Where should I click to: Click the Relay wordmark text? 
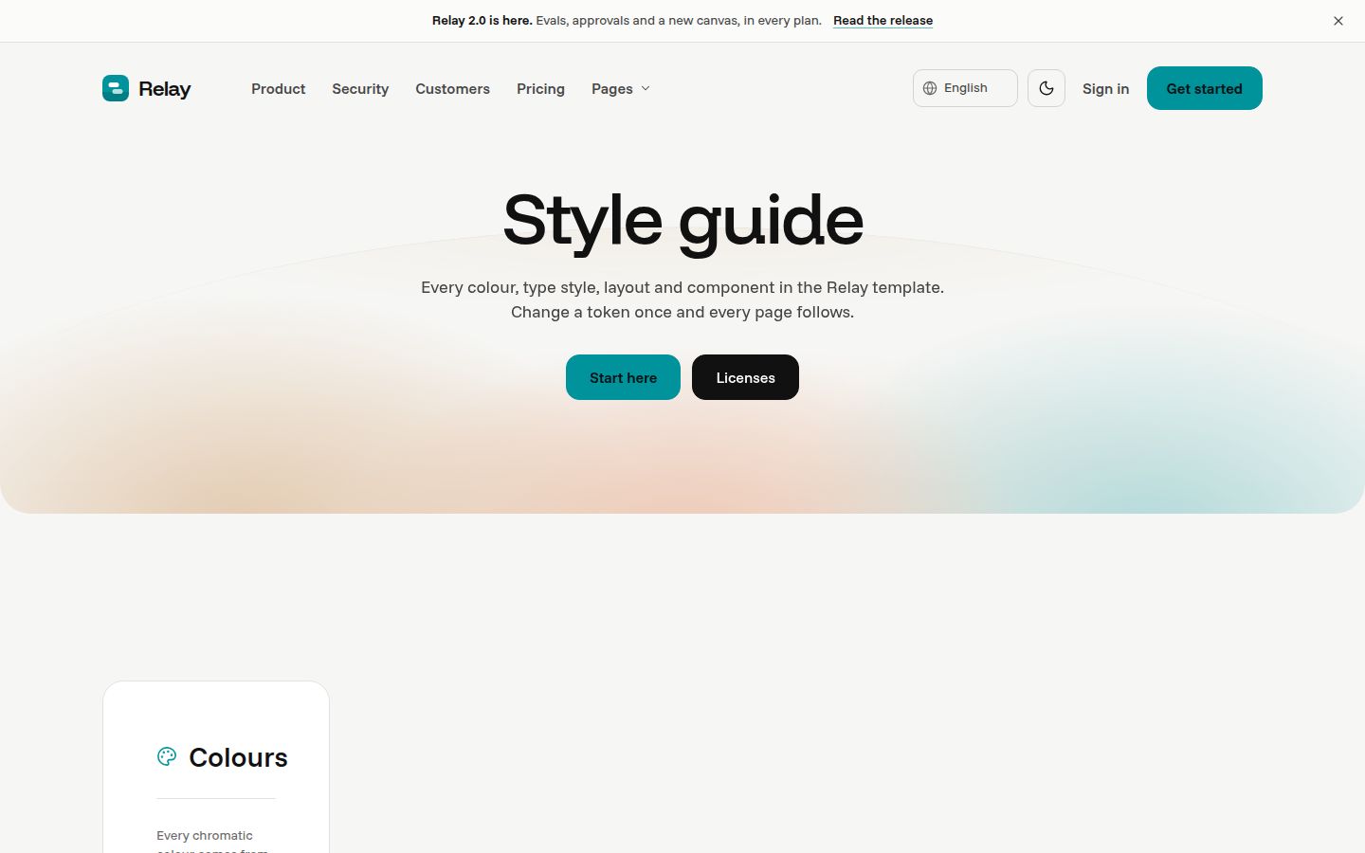coord(165,89)
